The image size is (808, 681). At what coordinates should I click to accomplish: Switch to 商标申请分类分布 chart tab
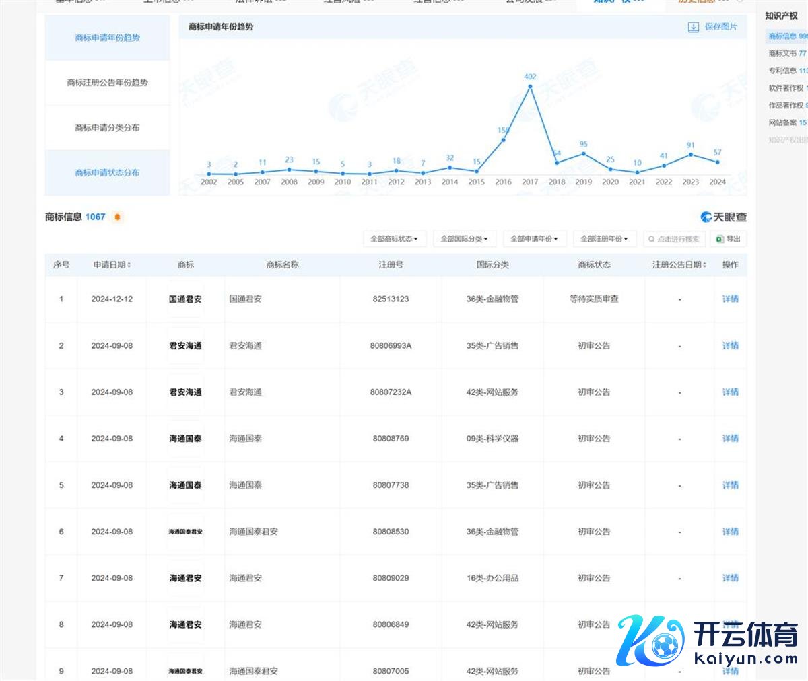(107, 128)
